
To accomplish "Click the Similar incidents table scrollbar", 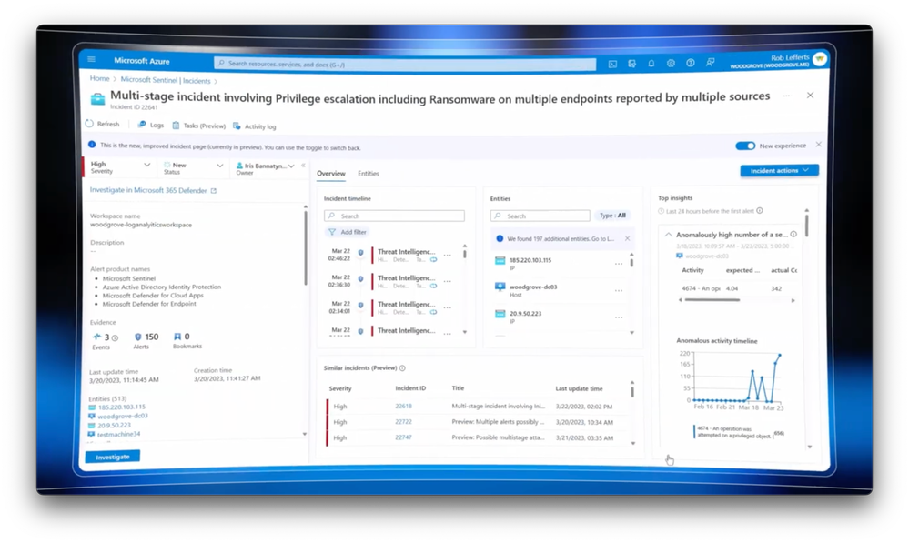I will (631, 391).
